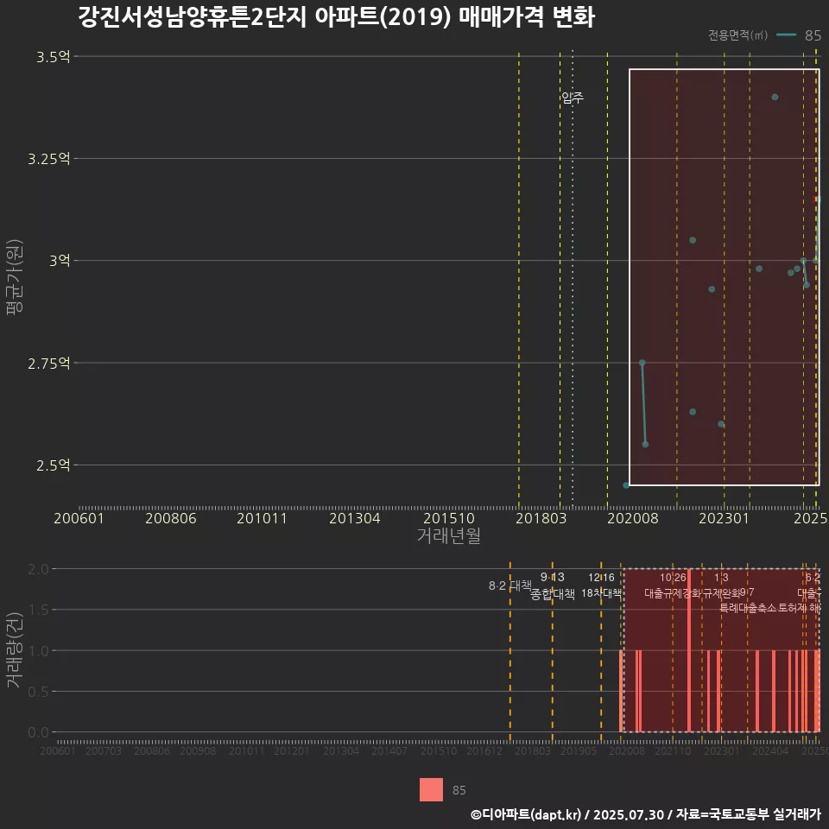This screenshot has height=829, width=829.
Task: Click the 10·26 policy annotation
Action: pyautogui.click(x=673, y=578)
